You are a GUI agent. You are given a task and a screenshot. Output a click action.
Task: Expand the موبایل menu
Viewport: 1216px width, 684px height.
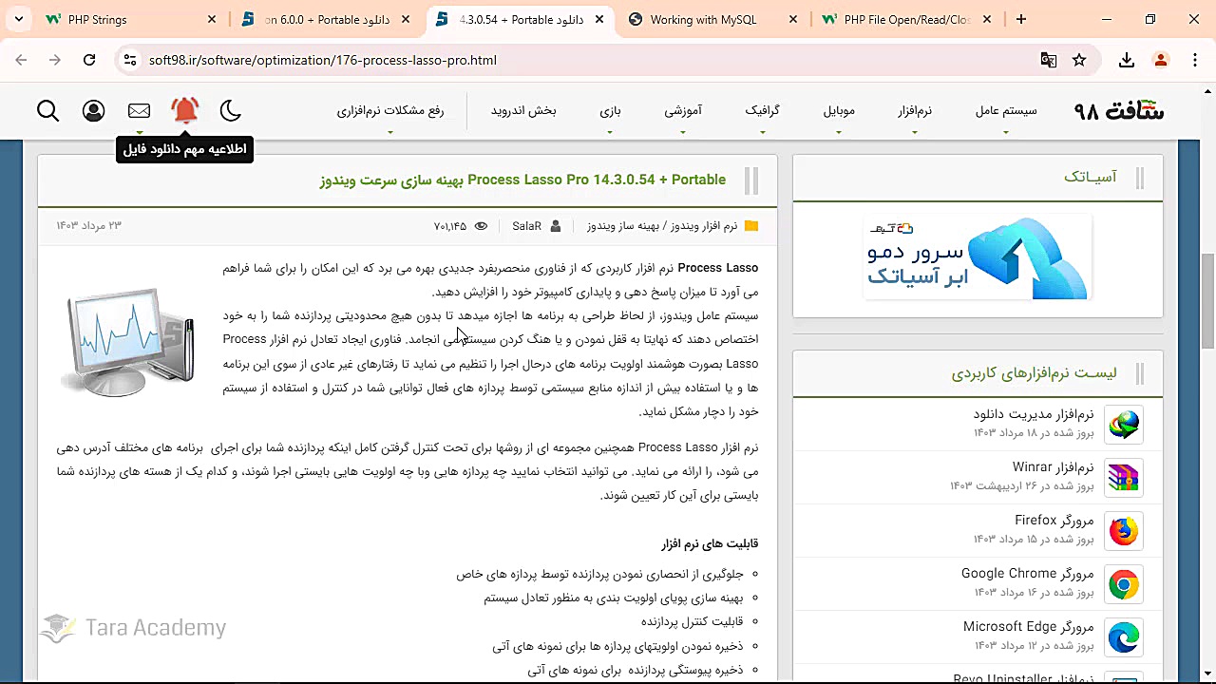tap(839, 111)
